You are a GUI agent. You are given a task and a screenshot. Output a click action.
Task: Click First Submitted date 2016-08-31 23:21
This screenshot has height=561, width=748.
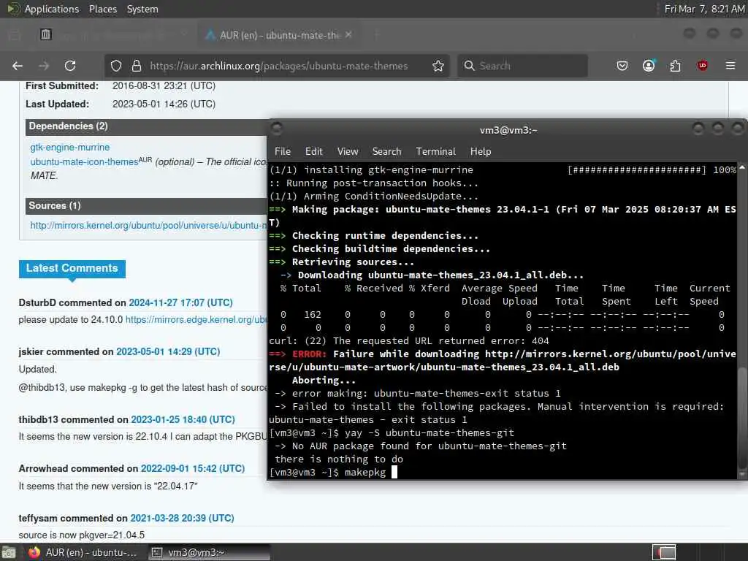point(164,86)
